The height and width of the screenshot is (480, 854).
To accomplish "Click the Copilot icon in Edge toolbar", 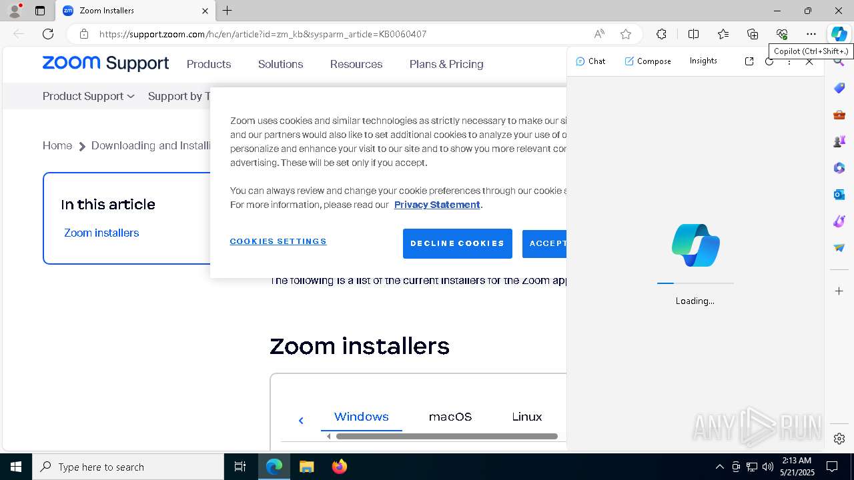I will tap(839, 34).
